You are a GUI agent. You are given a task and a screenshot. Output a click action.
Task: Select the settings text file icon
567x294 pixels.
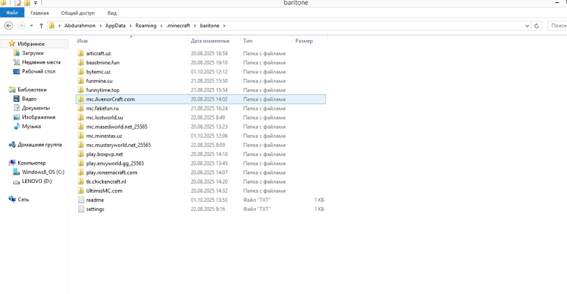tap(81, 209)
